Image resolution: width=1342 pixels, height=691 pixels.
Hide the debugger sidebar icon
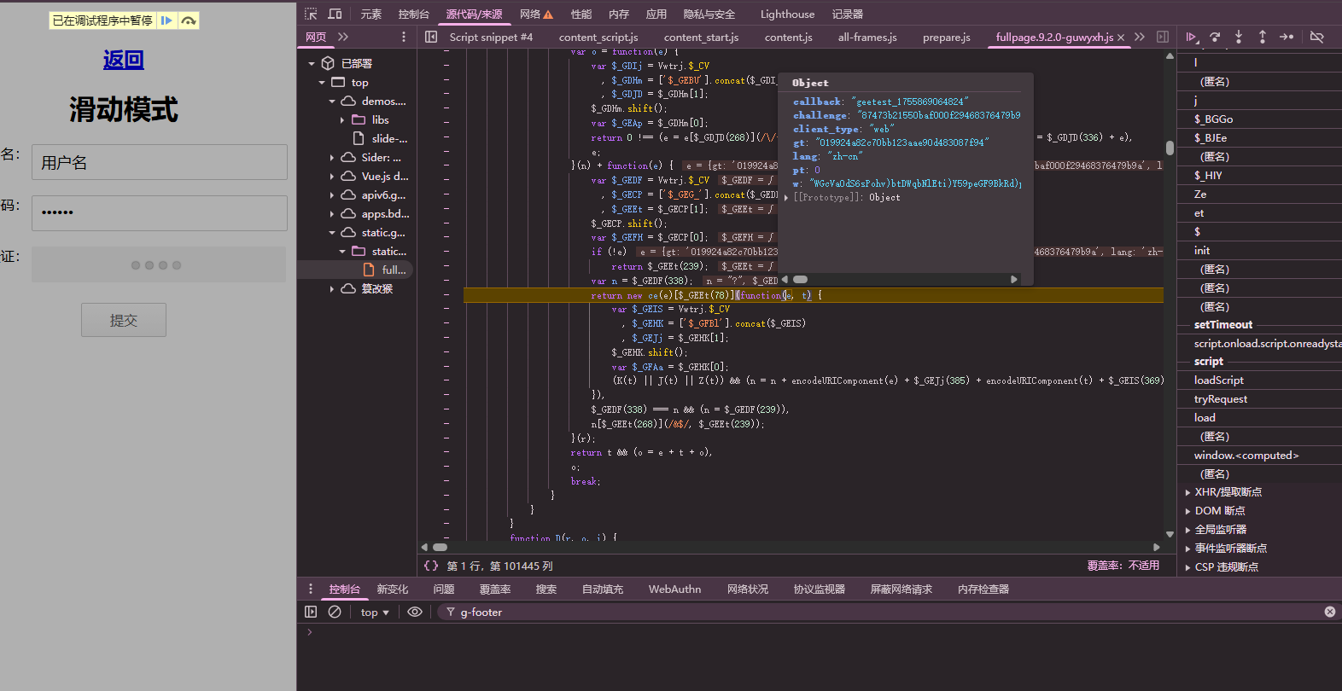click(x=1163, y=37)
